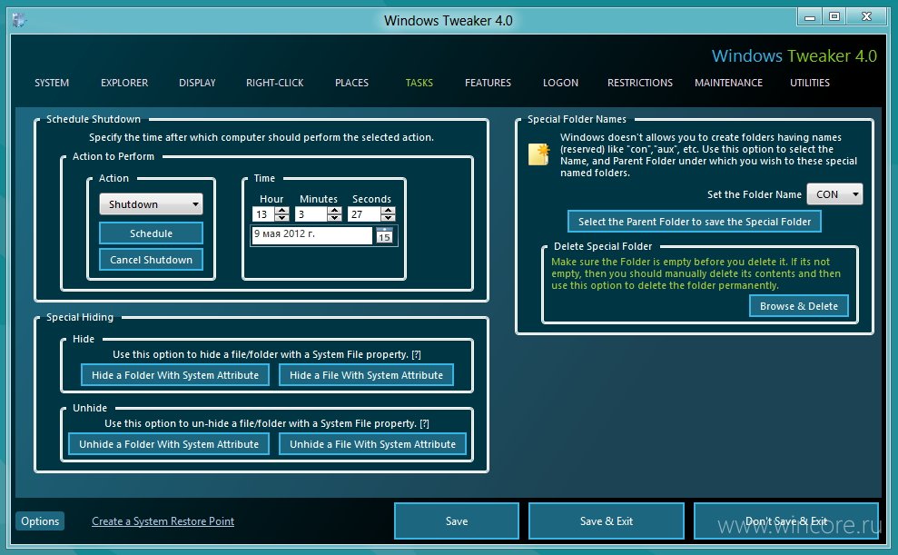
Task: Decrease the Hour value with the down arrow
Action: [x=281, y=218]
